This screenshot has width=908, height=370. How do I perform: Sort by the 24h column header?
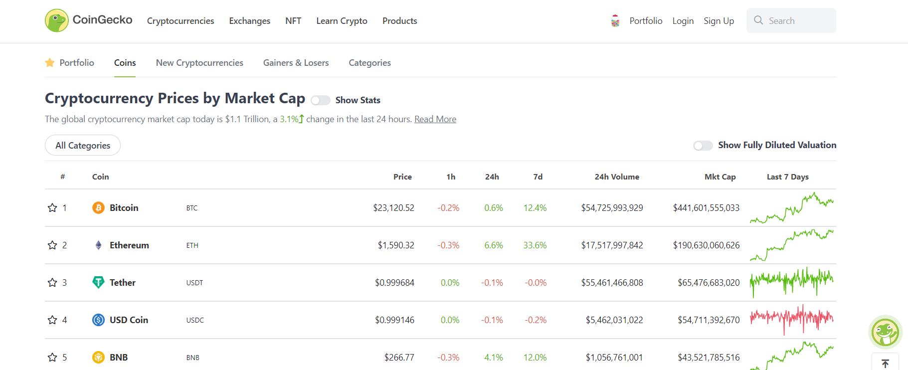[492, 177]
